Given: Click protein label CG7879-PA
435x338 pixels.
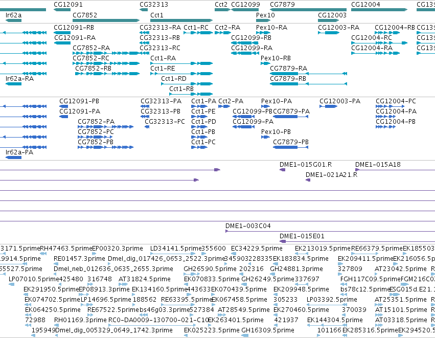Looking at the screenshot, I should click(x=291, y=111).
